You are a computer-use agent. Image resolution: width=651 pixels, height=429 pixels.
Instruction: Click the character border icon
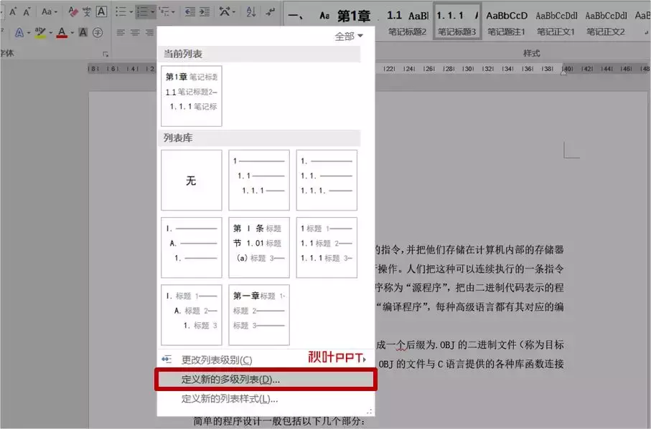point(101,11)
